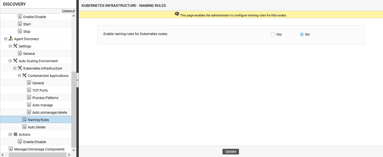Click the sidebar panel collapse handle

point(78,80)
